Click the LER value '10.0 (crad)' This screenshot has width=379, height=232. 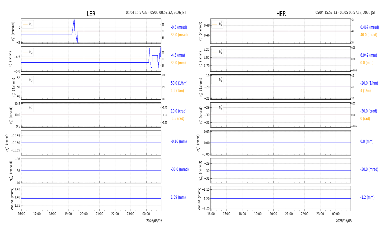pos(178,111)
